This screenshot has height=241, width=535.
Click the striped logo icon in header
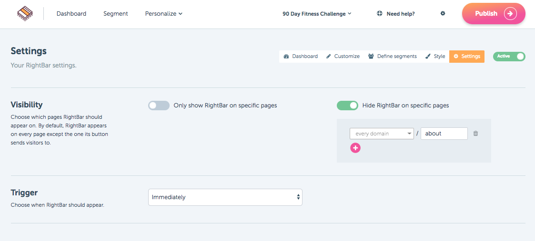pos(25,14)
